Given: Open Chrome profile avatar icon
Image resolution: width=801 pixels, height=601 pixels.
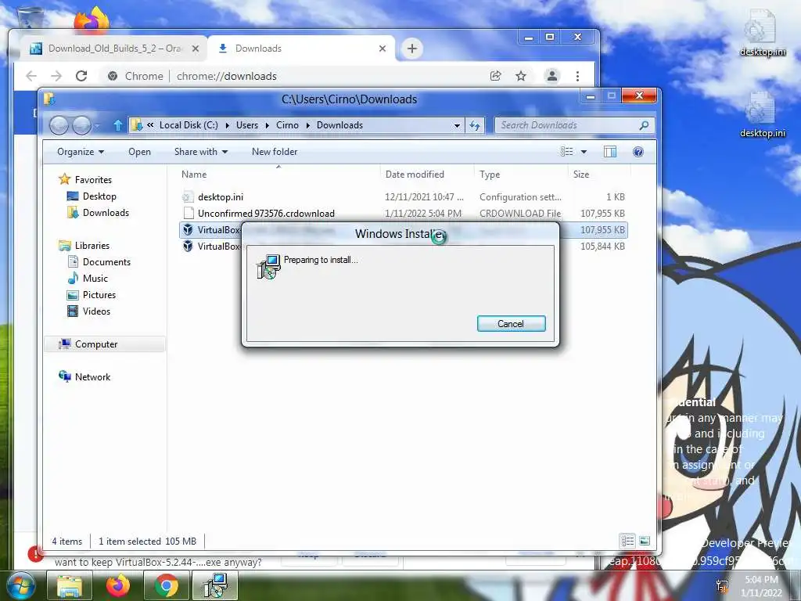Looking at the screenshot, I should click(x=552, y=76).
